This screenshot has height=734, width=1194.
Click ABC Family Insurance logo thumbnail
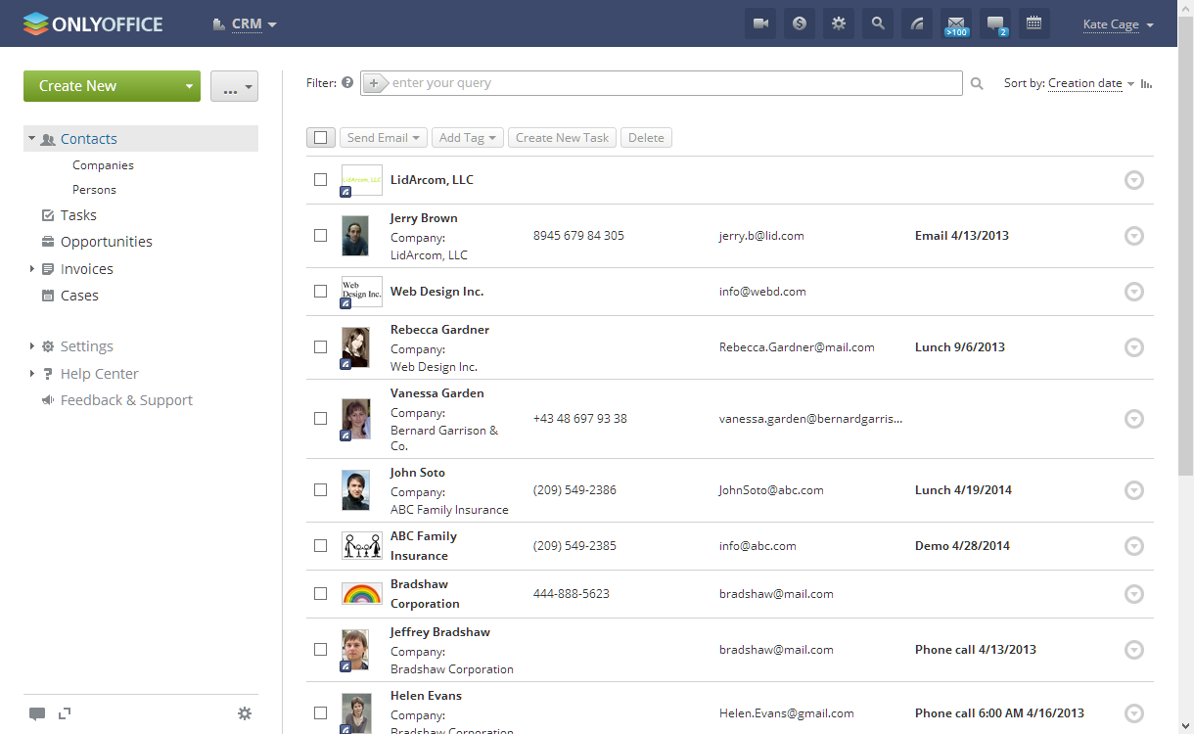click(361, 545)
